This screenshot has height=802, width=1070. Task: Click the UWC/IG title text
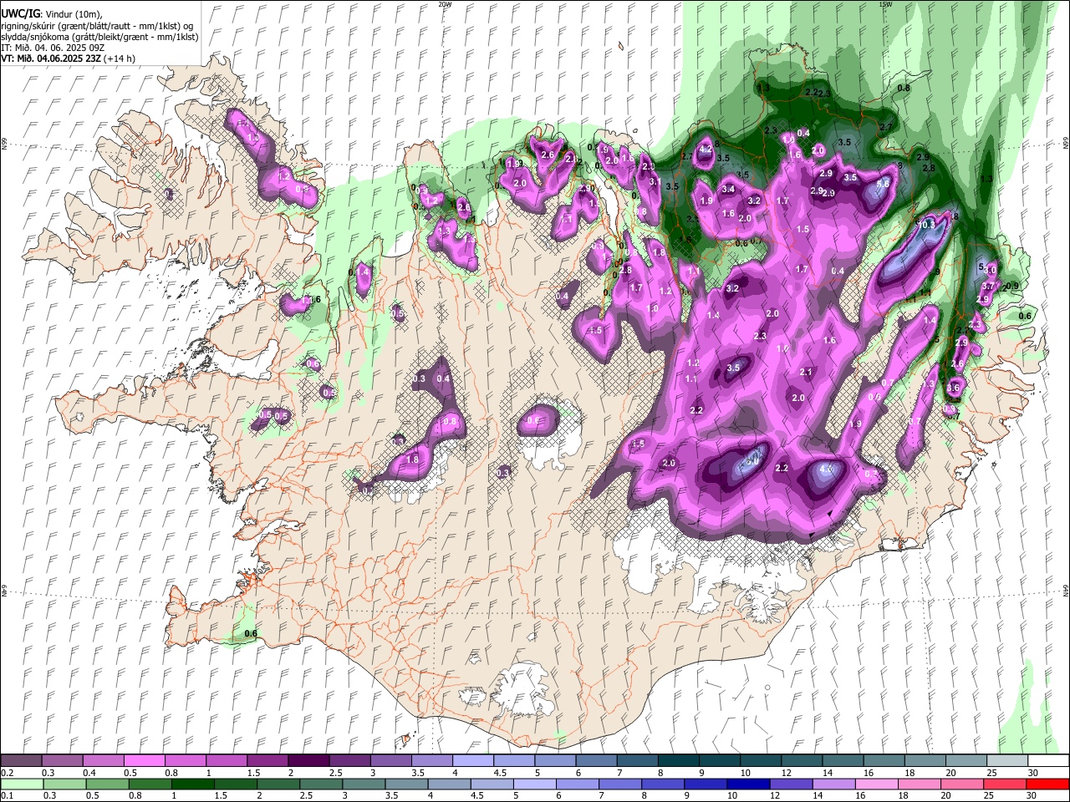(19, 14)
